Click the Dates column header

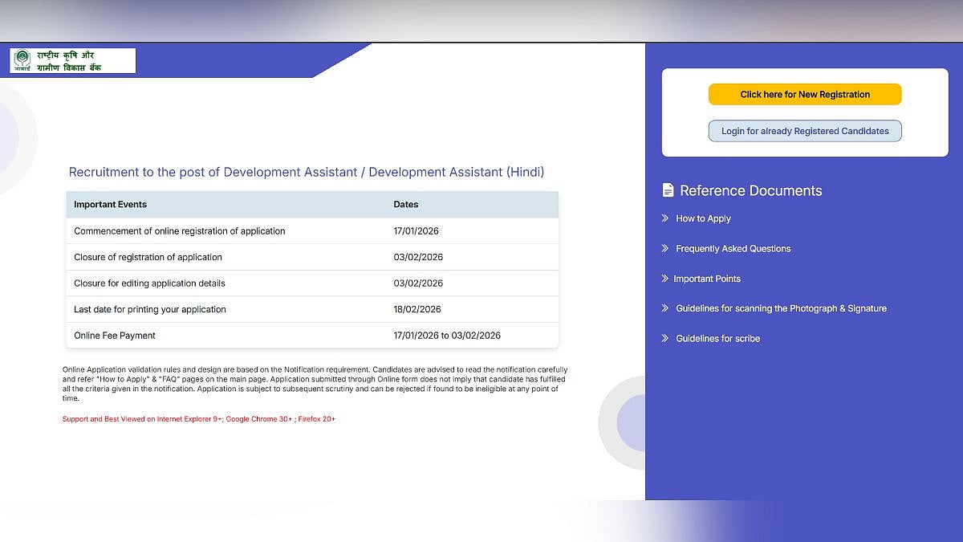[406, 204]
